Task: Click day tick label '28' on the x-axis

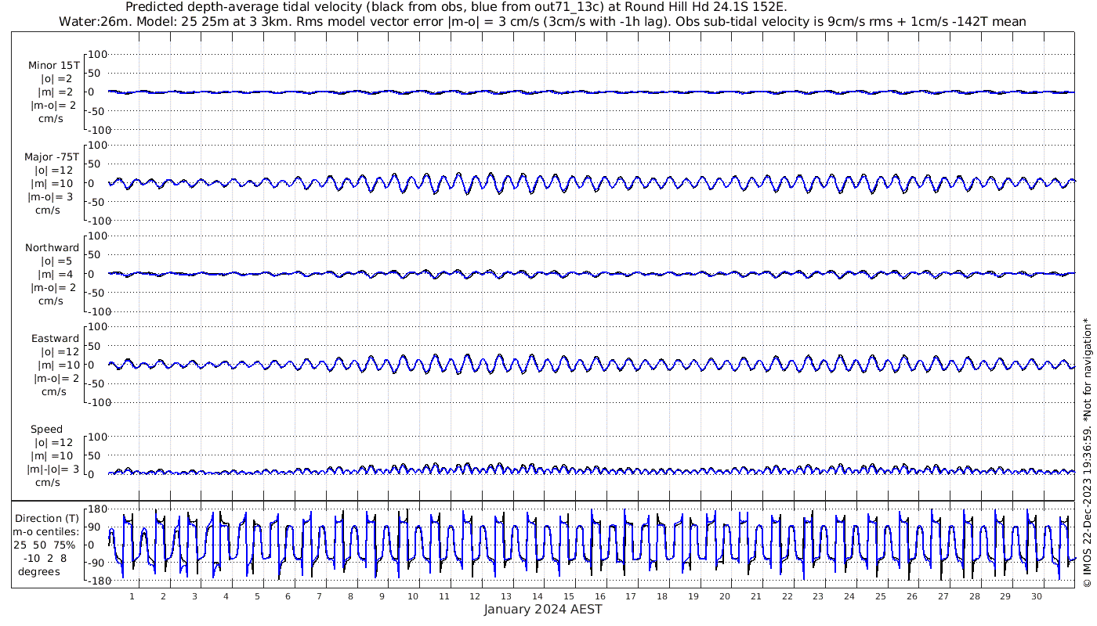Action: tap(974, 596)
